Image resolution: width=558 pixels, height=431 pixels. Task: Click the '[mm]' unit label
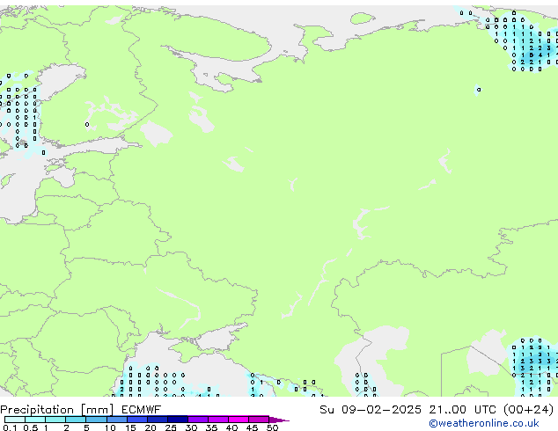(x=98, y=410)
